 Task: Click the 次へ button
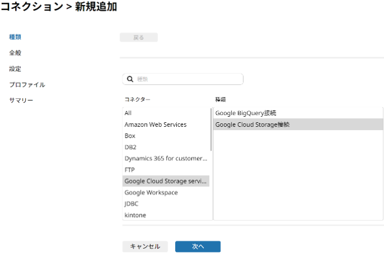tap(198, 246)
